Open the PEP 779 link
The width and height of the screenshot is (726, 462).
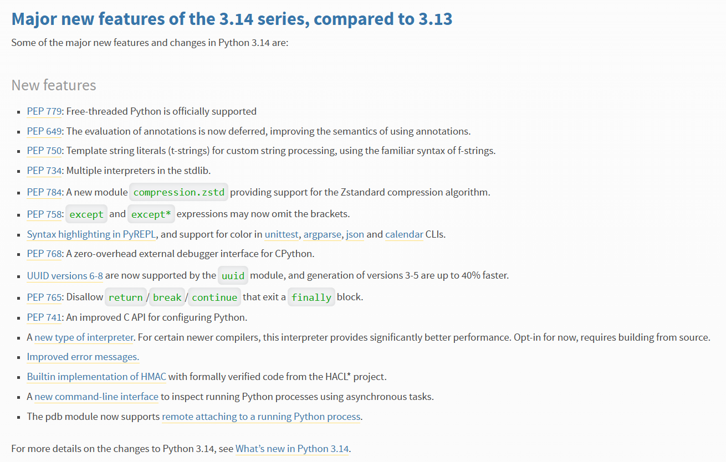coord(44,111)
